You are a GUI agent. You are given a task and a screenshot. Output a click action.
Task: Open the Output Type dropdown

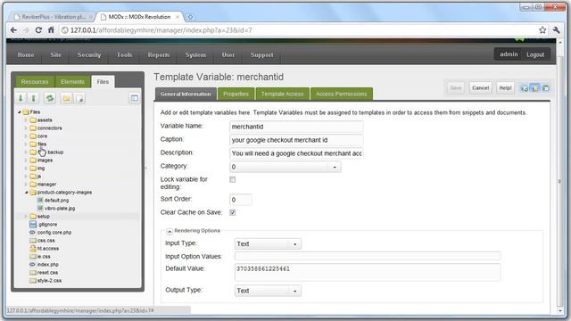[294, 291]
